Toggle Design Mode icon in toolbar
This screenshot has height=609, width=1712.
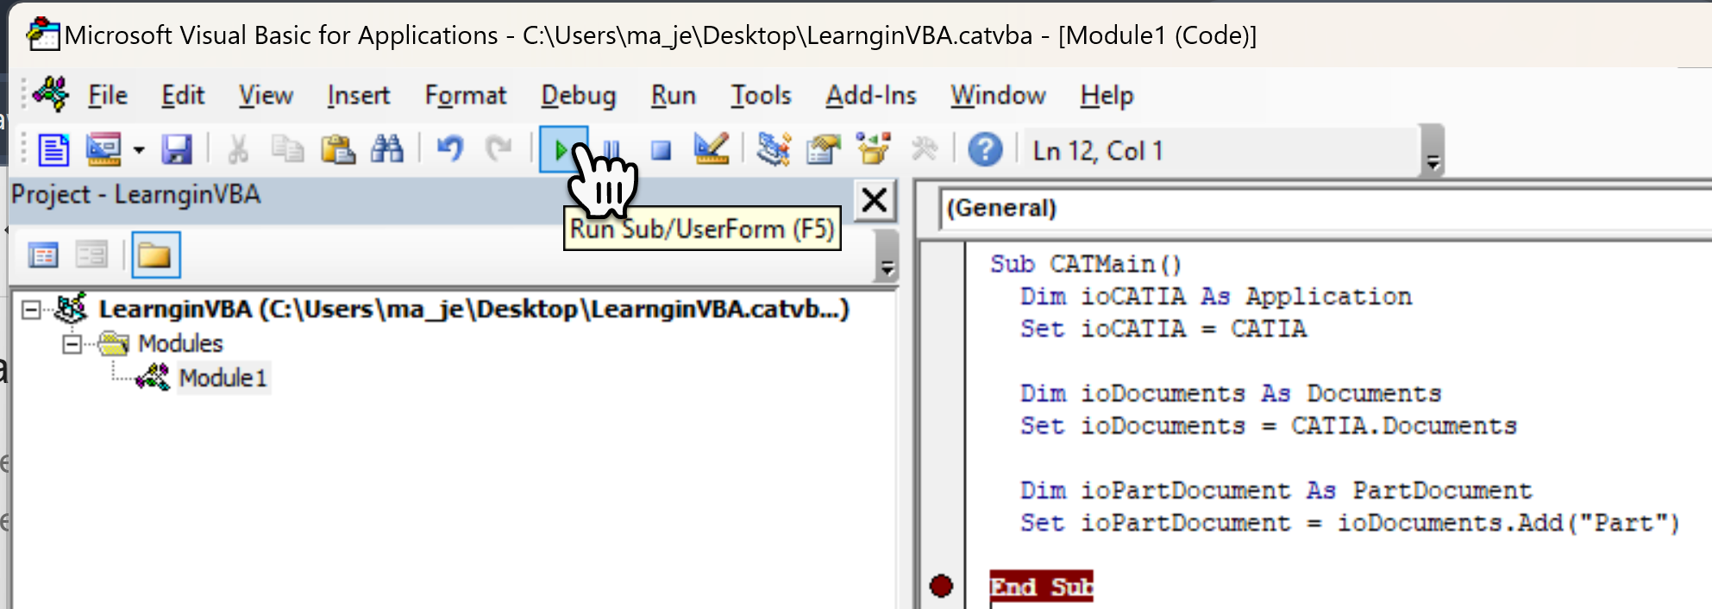711,149
